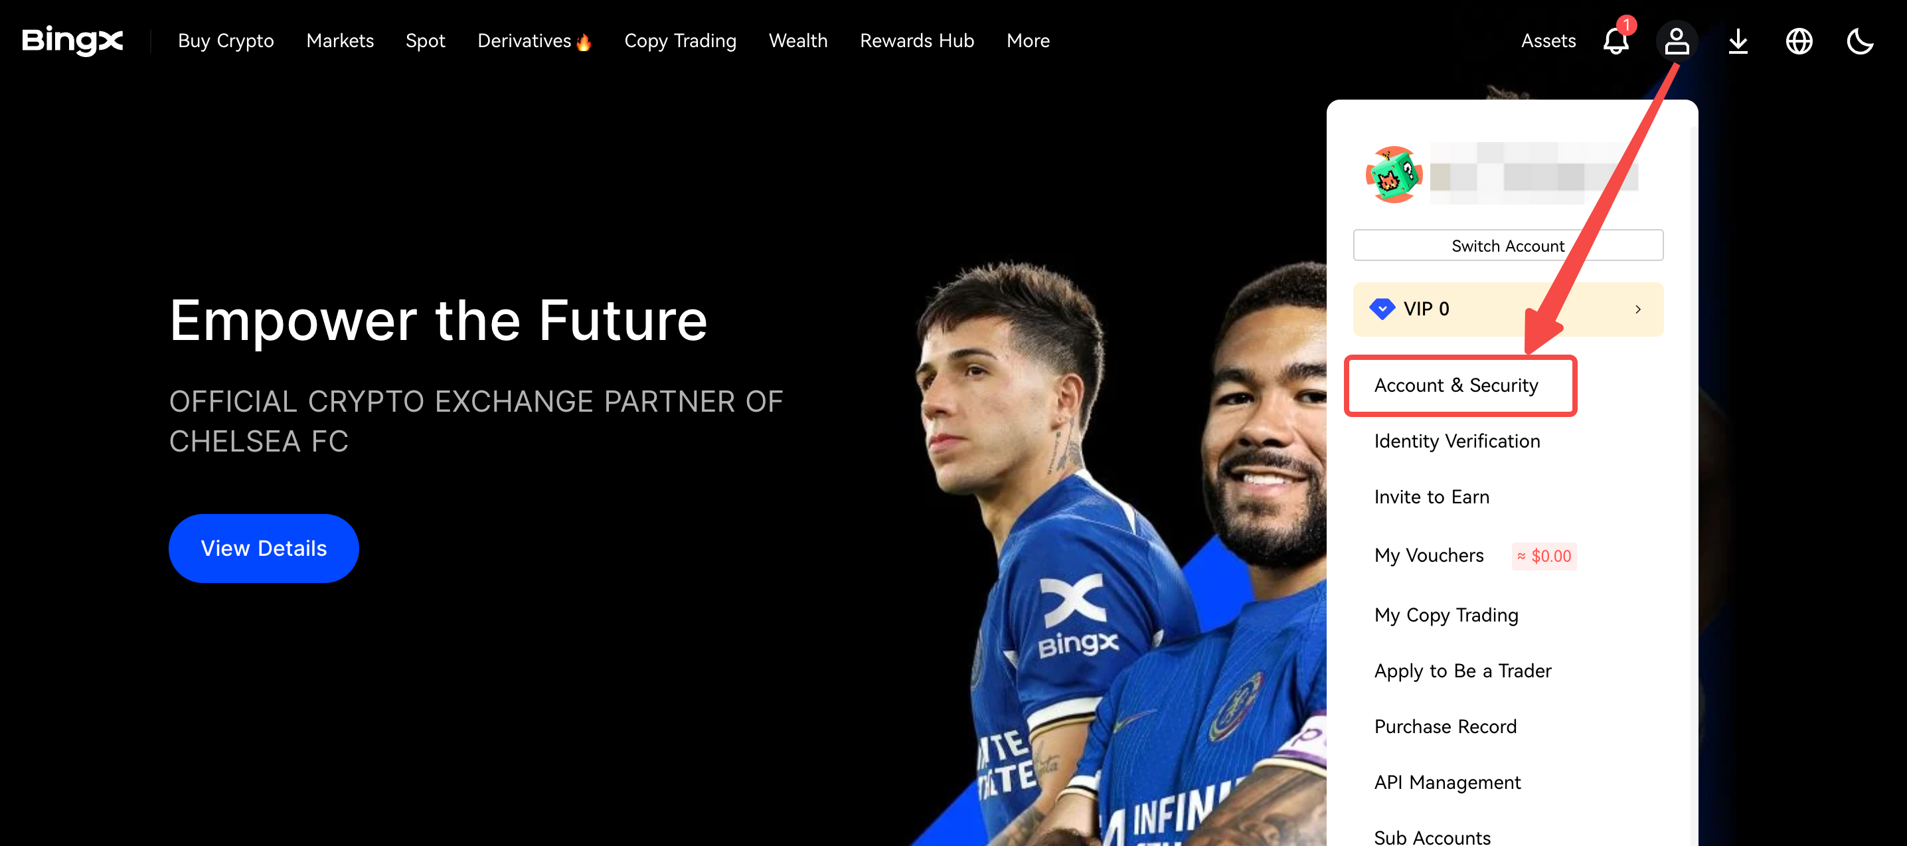
Task: Click the View Details button
Action: (x=264, y=549)
